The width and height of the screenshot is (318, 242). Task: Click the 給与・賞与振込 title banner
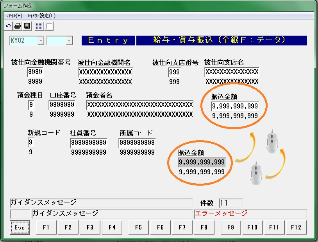[222, 40]
